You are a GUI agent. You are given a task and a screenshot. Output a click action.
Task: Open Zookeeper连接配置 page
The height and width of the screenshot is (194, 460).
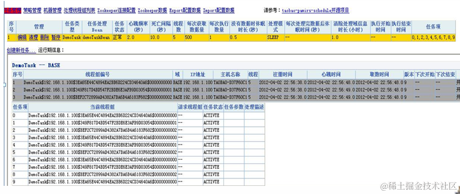pyautogui.click(x=117, y=11)
